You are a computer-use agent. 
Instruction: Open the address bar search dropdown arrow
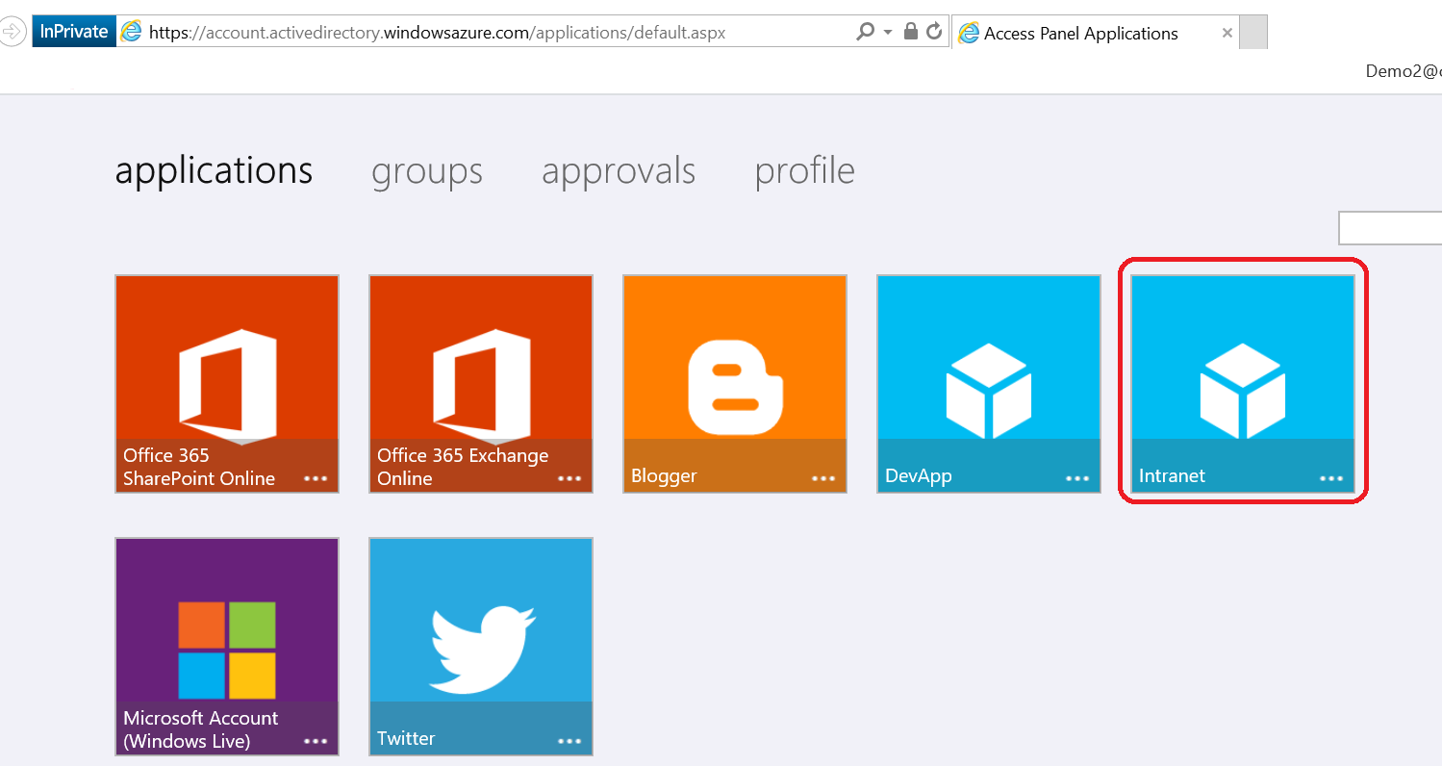[x=888, y=32]
